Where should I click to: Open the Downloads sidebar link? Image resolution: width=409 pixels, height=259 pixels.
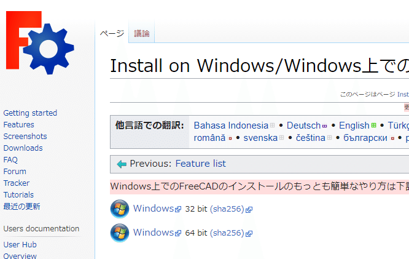point(23,148)
